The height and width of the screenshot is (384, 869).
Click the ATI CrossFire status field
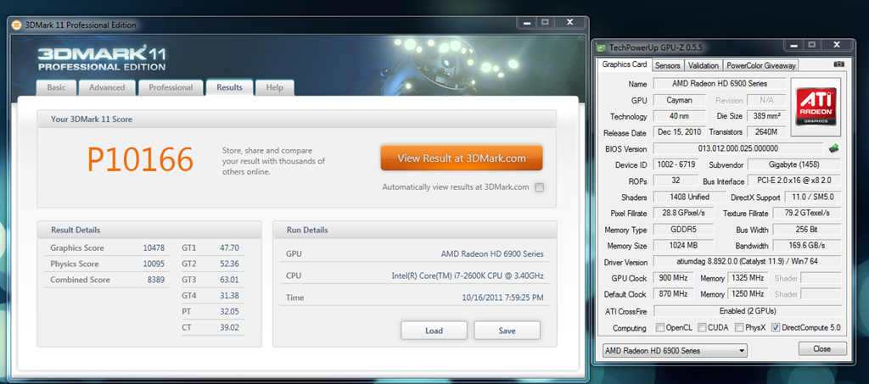[747, 310]
